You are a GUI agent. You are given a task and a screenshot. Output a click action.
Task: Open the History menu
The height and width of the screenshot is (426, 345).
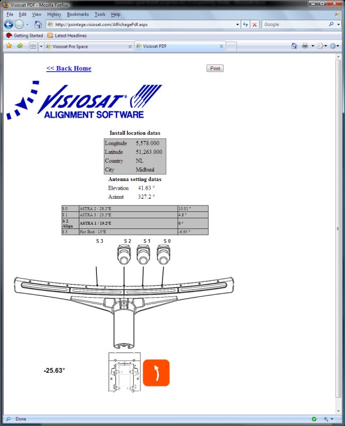[x=54, y=14]
